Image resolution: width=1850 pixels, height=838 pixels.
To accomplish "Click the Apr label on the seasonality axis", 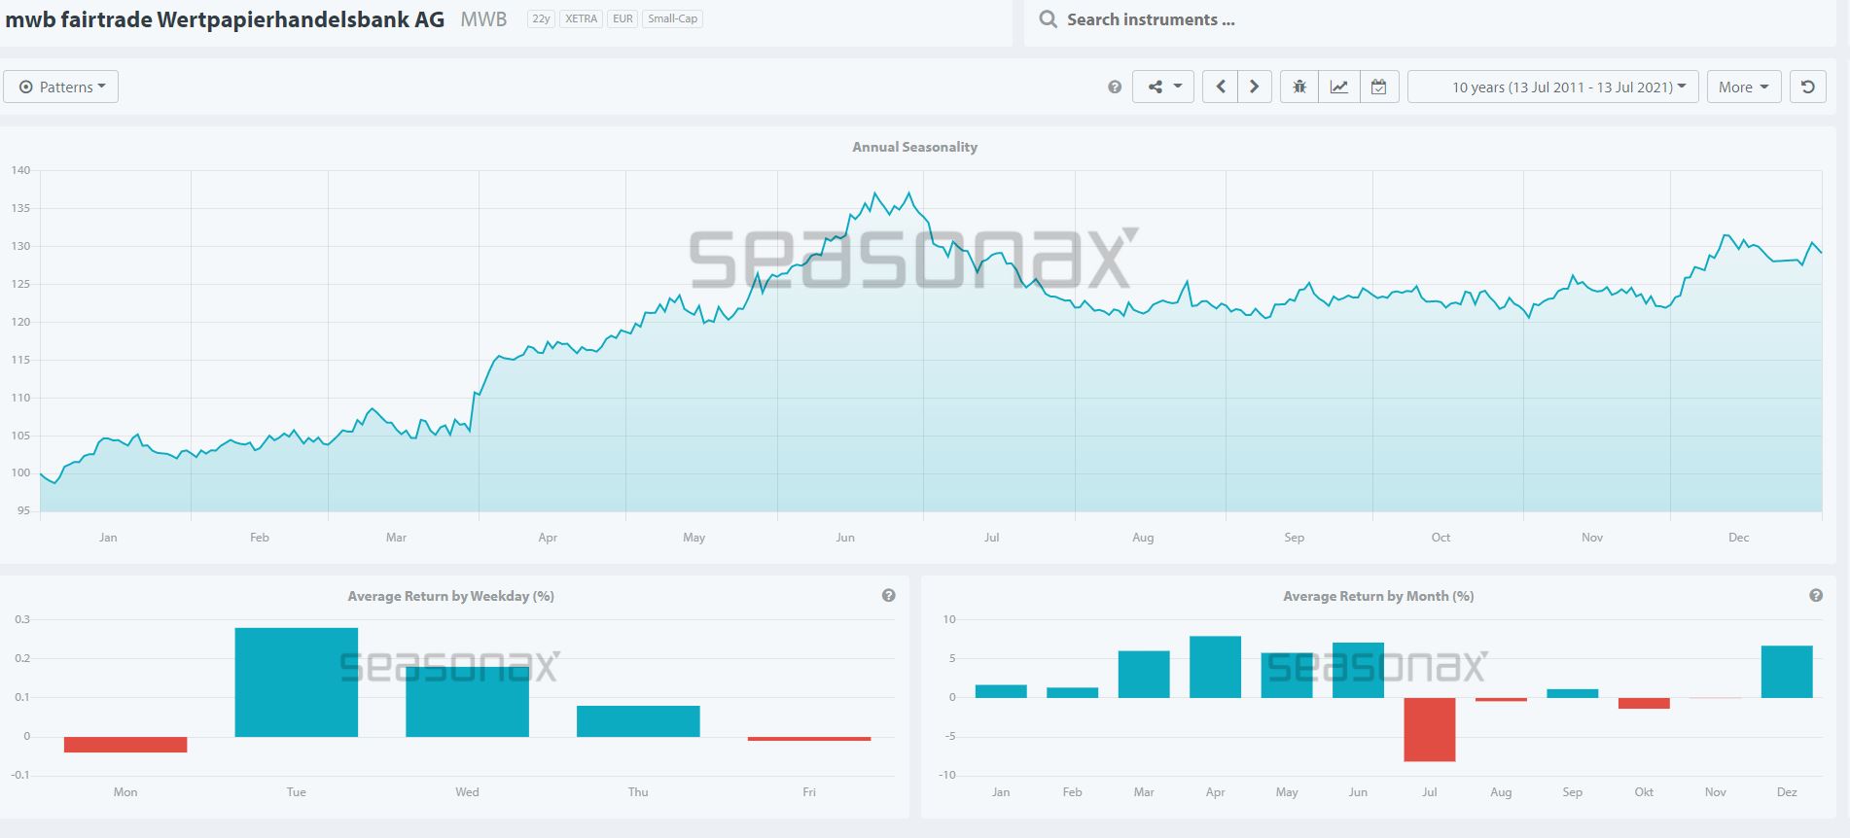I will (x=548, y=538).
